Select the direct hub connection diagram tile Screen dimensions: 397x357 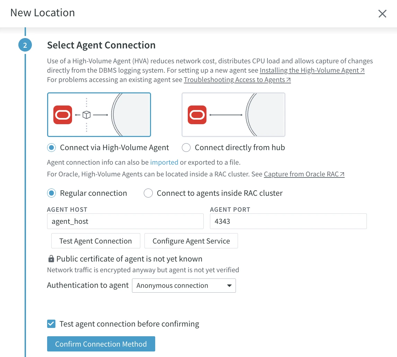tap(233, 115)
